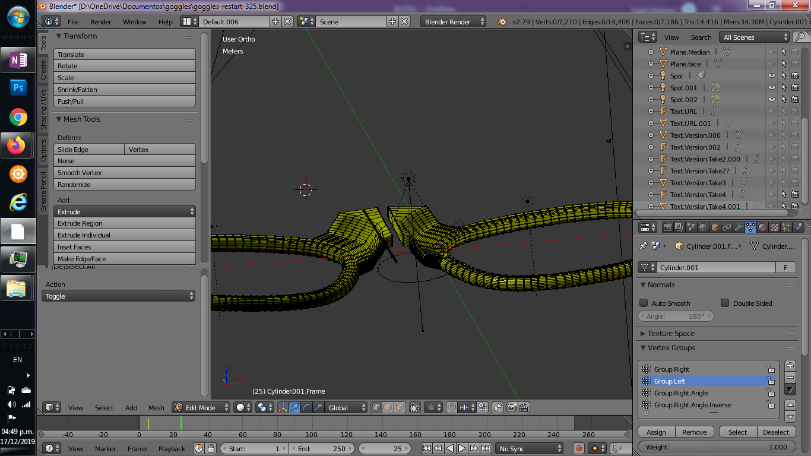
Task: Toggle snap magnet during transform
Action: coord(452,407)
